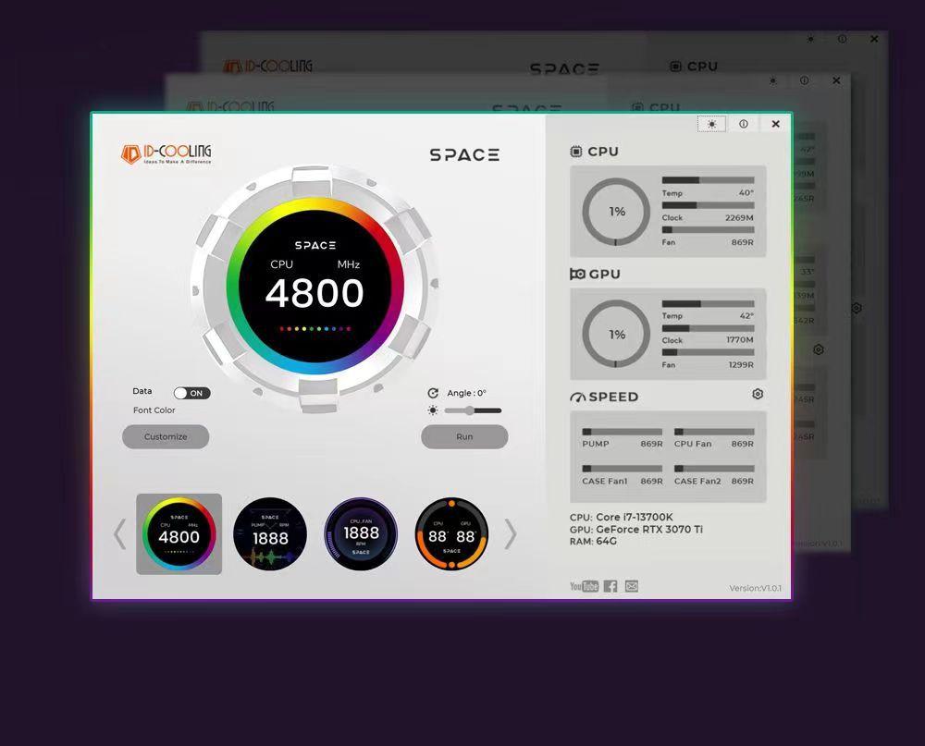The height and width of the screenshot is (746, 925).
Task: Click the ID-COOLING logo in the rearmost window
Action: pyautogui.click(x=268, y=66)
